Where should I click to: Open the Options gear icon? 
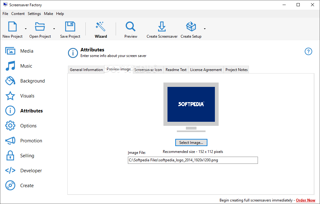(x=10, y=126)
